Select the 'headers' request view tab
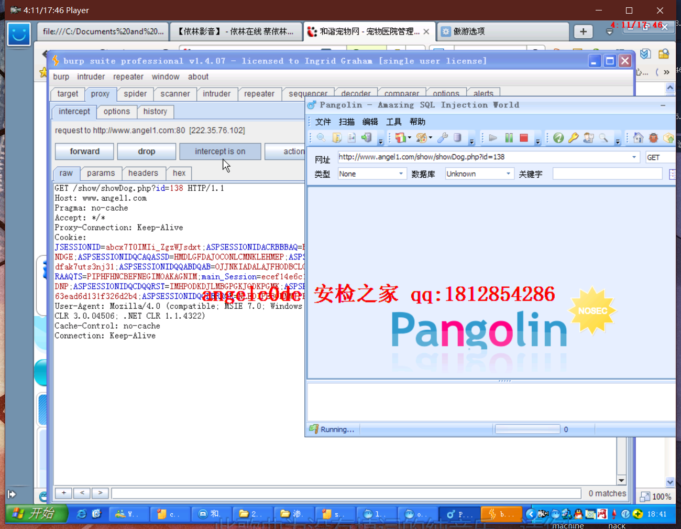Viewport: 681px width, 529px height. click(x=143, y=173)
